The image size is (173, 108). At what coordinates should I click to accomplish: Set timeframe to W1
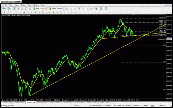click(72, 12)
